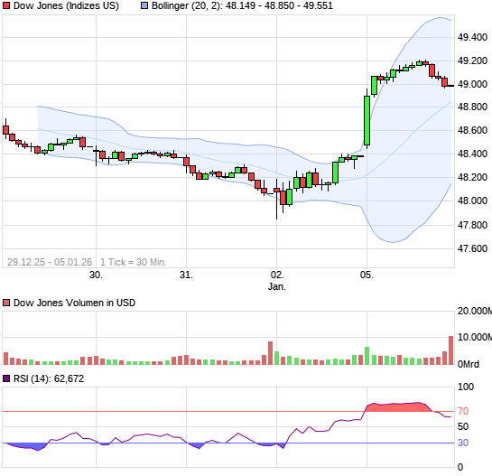Click the 48.200 price axis label
The width and height of the screenshot is (492, 476).
coord(472,177)
